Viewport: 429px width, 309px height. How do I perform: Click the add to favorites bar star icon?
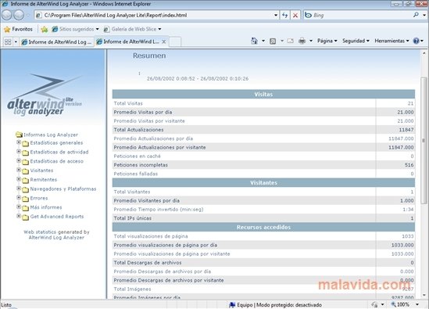[45, 29]
